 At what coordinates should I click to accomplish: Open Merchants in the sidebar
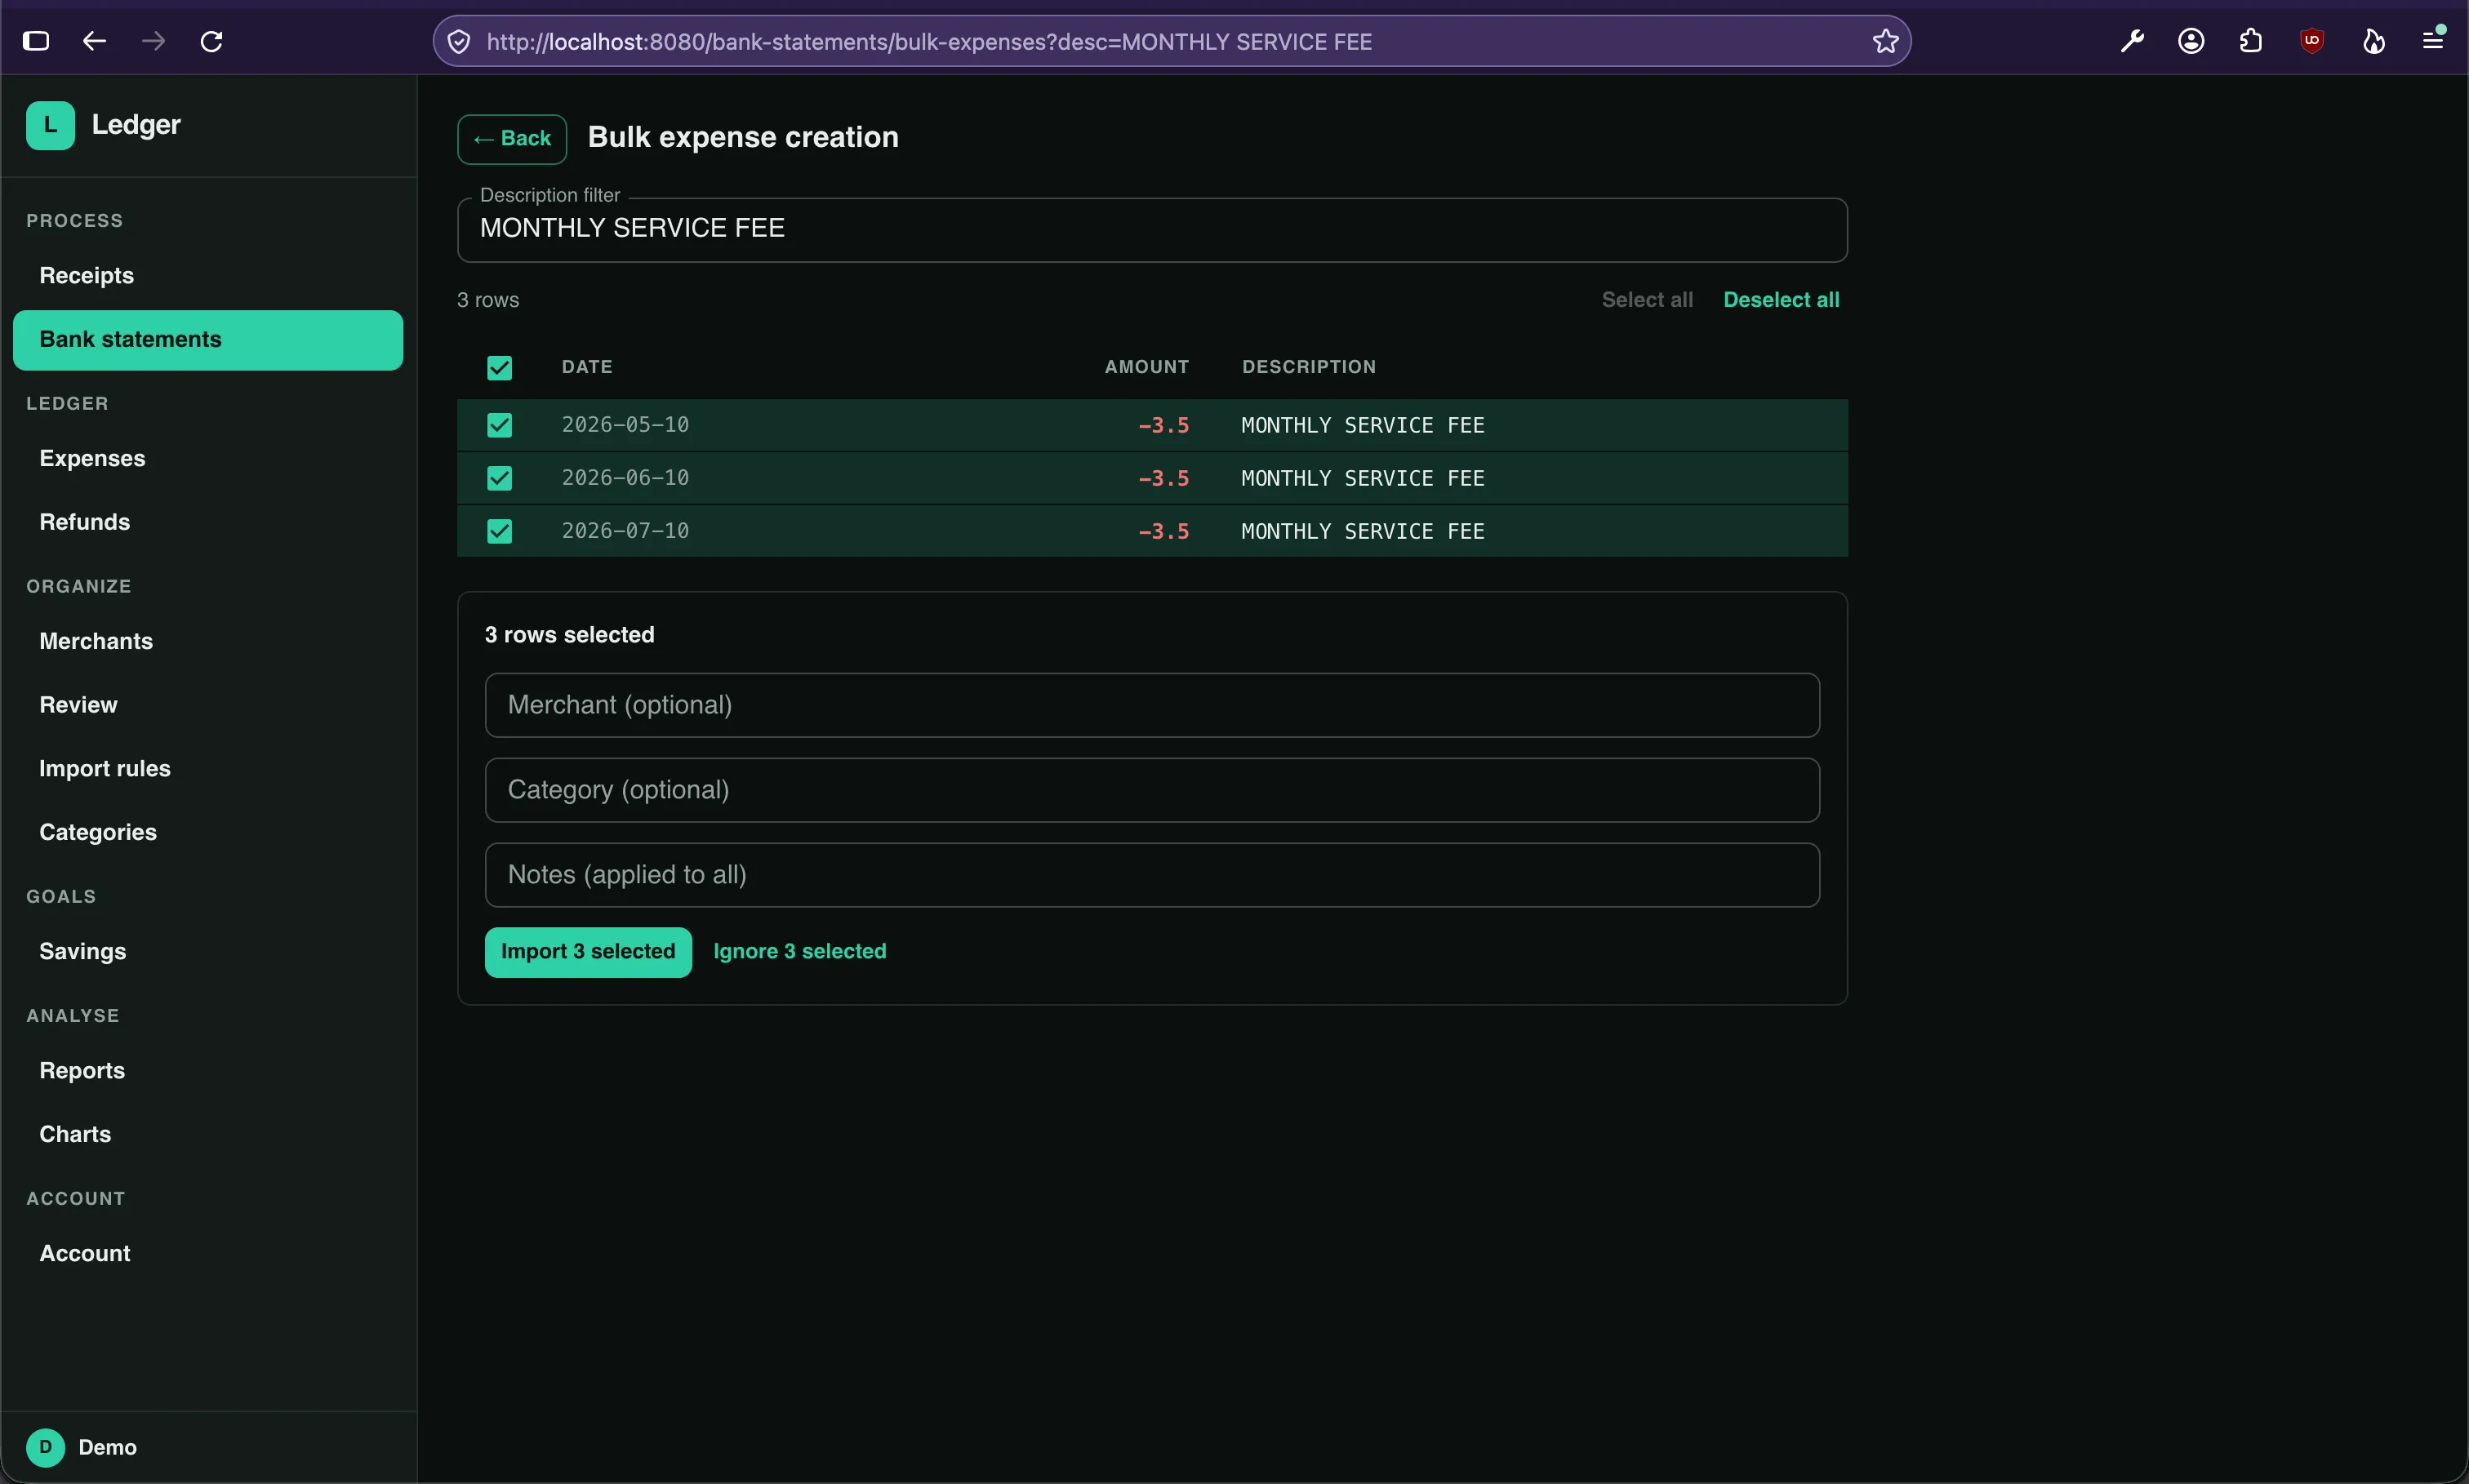[x=208, y=642]
